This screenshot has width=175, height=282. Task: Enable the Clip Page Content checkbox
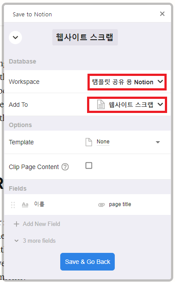pos(89,165)
